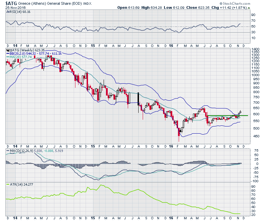Viewport: 265px width, 221px height.
Task: Click the RSI(14) legend line marker
Action: tap(7, 13)
